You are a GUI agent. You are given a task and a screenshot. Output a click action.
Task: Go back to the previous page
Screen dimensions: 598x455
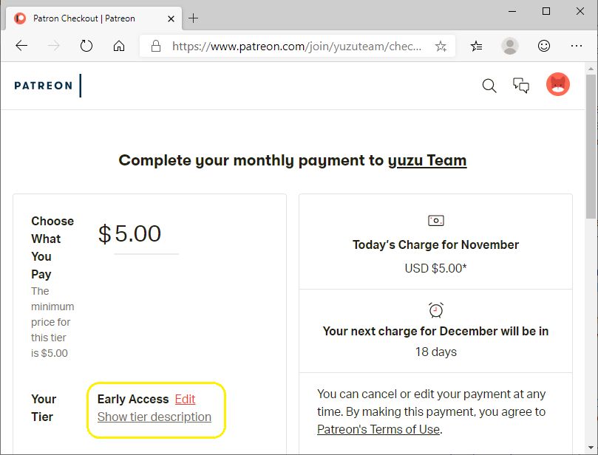pyautogui.click(x=21, y=46)
